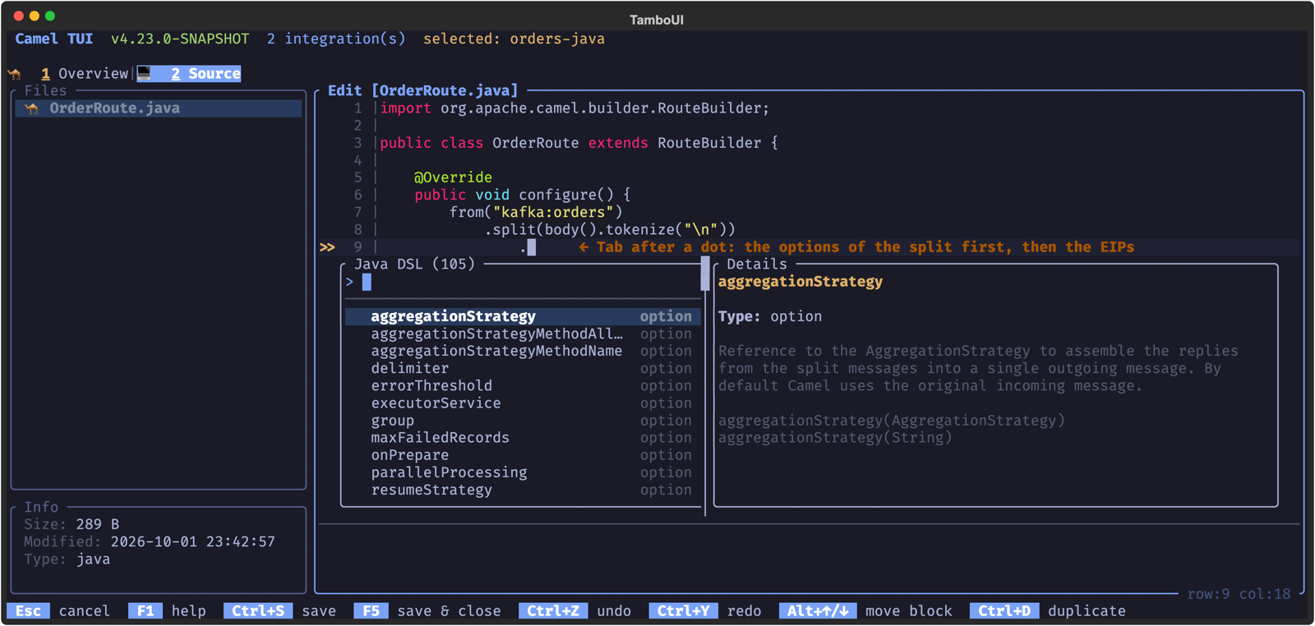
Task: Click the selected: orders-java header text
Action: coord(514,39)
